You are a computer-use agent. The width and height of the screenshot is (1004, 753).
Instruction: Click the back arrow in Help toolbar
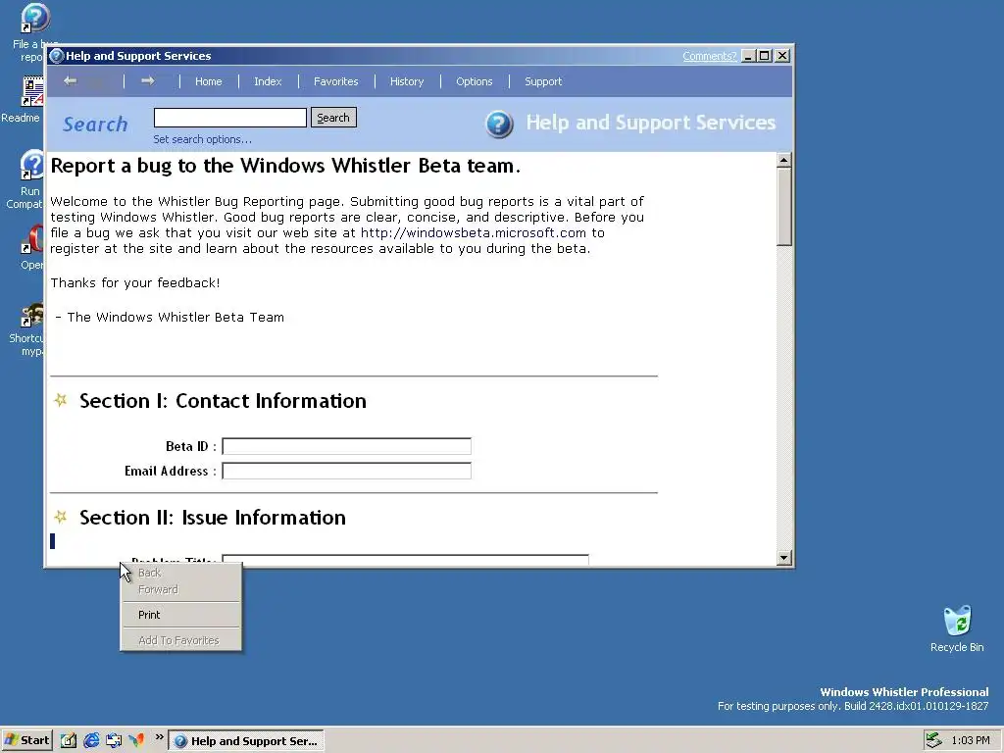[71, 80]
